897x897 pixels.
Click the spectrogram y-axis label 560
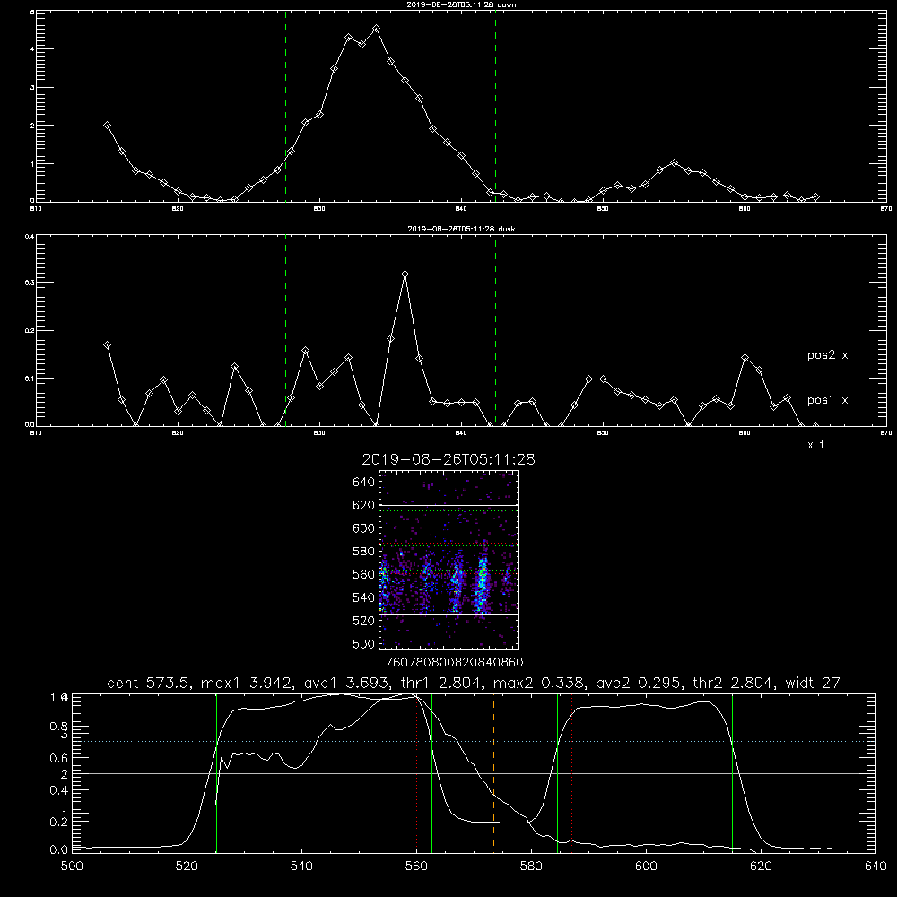tap(363, 574)
